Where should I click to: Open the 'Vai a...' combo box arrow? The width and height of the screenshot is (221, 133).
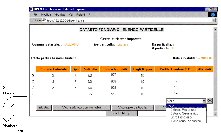204,101
